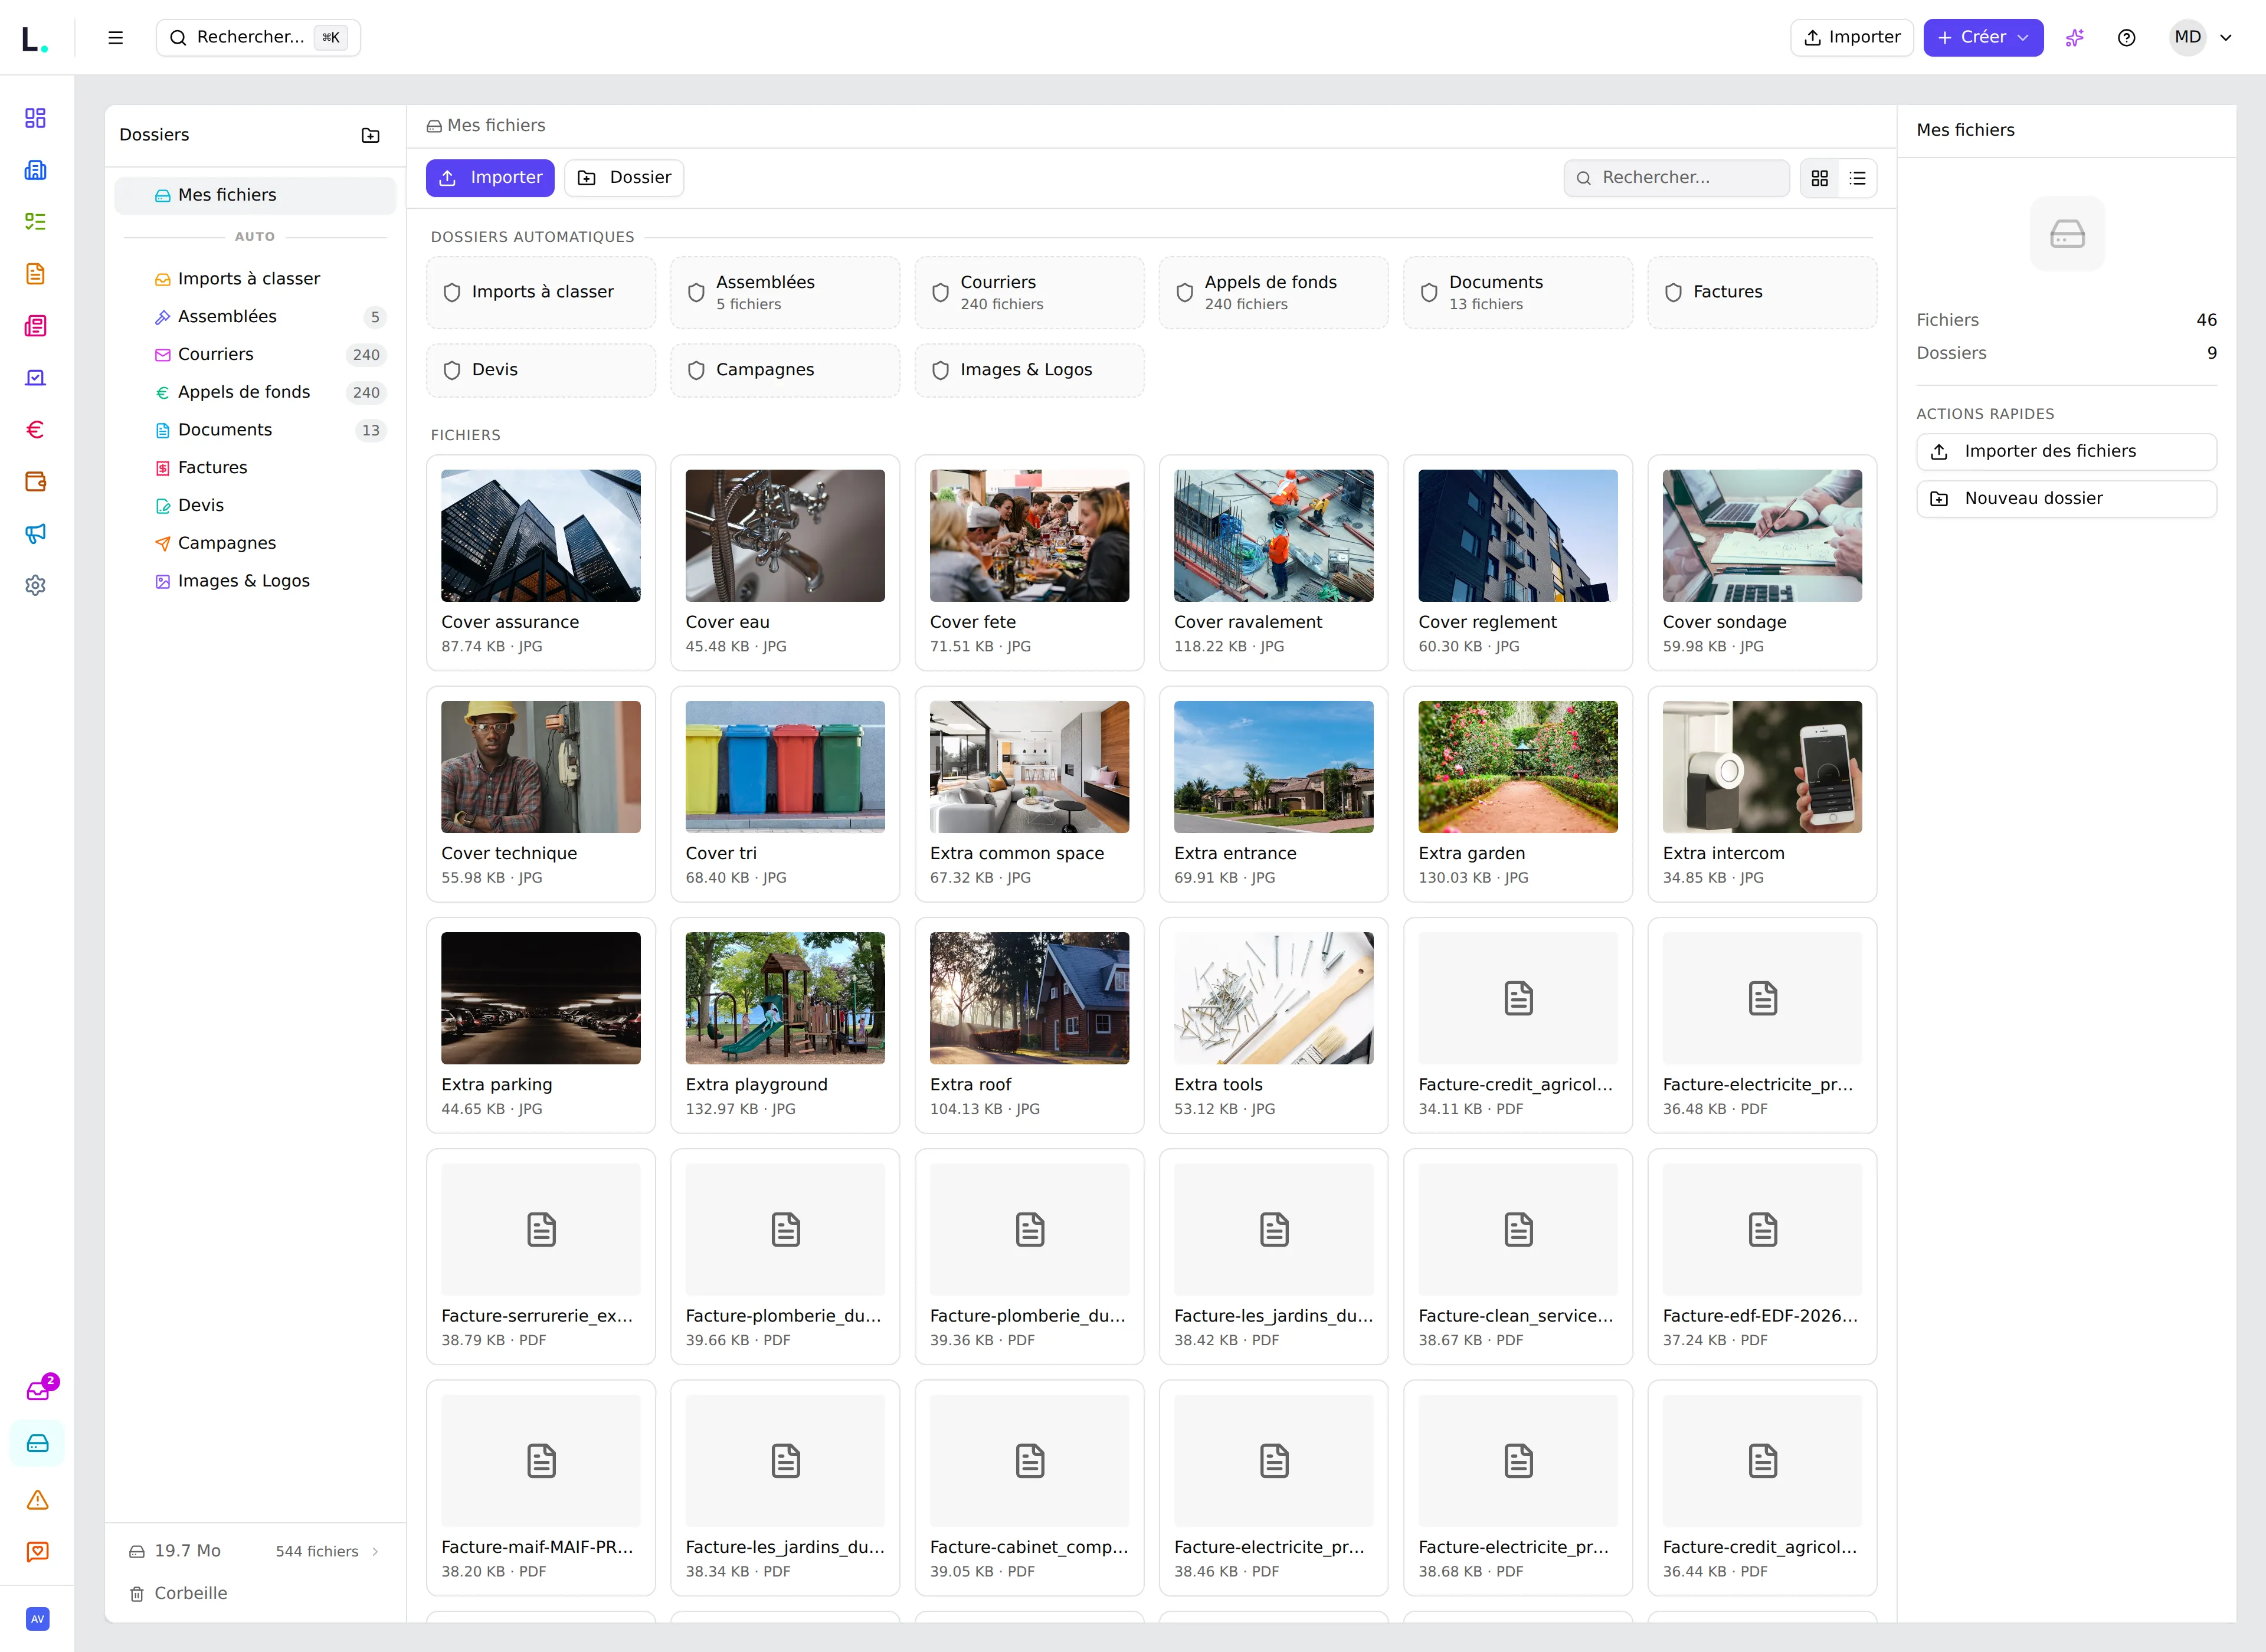Open Images & Logos auto folder card
2266x1652 pixels.
1029,371
